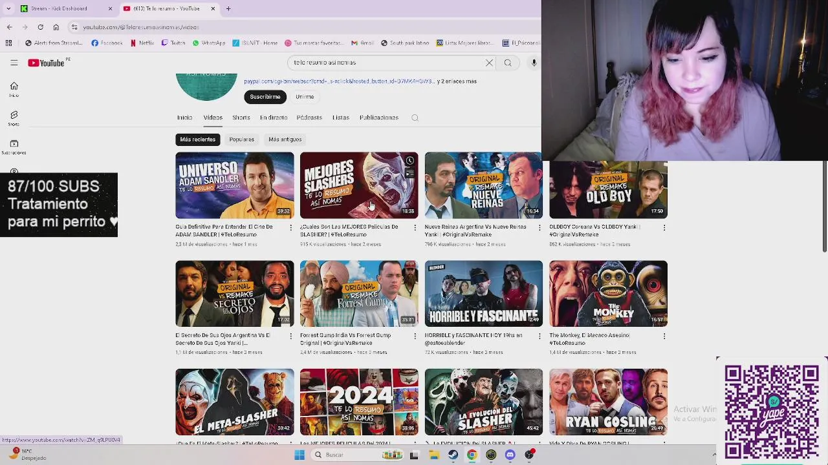Start voice search with the microphone
Screen dimensions: 828x465
point(534,63)
